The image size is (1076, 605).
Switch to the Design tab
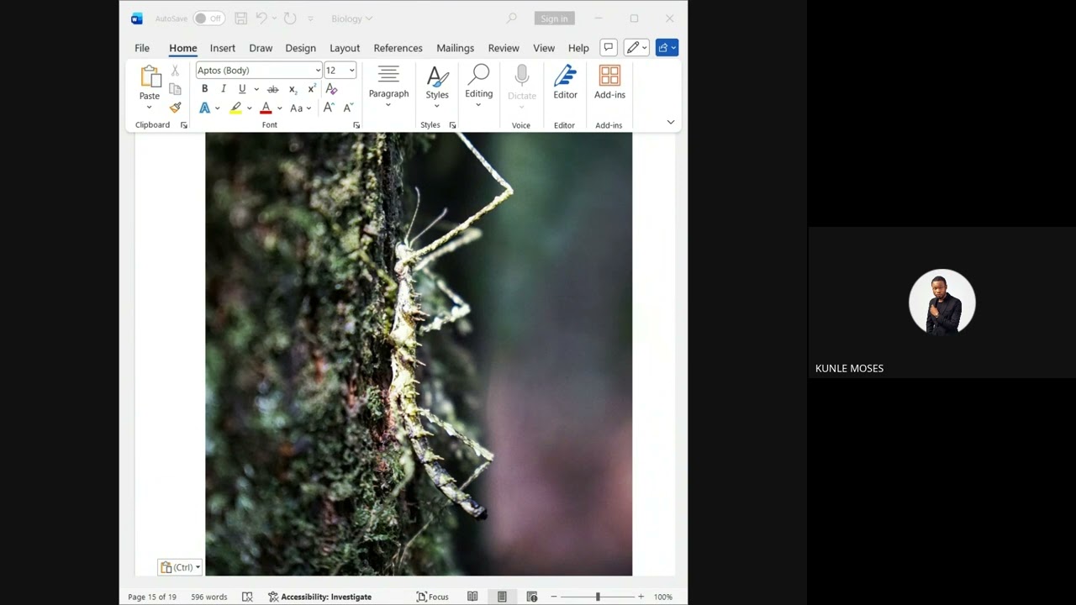pyautogui.click(x=300, y=48)
